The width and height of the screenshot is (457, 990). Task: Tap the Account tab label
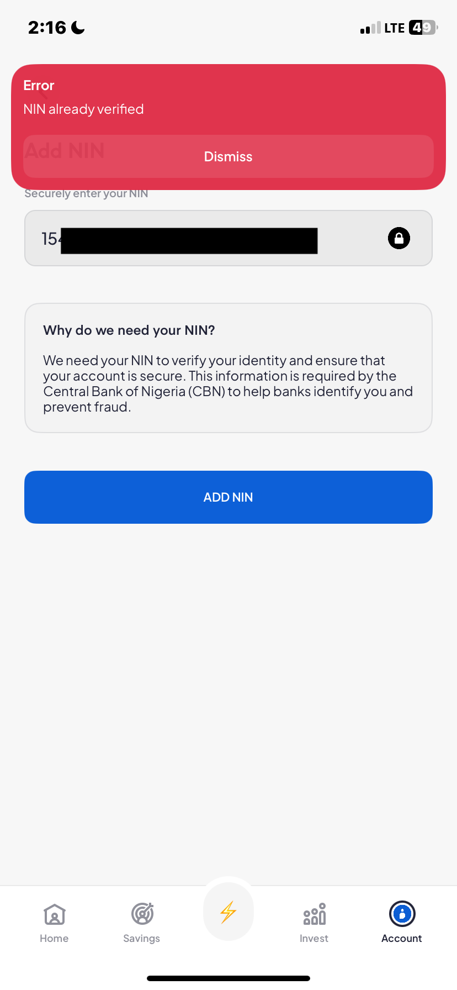coord(402,938)
